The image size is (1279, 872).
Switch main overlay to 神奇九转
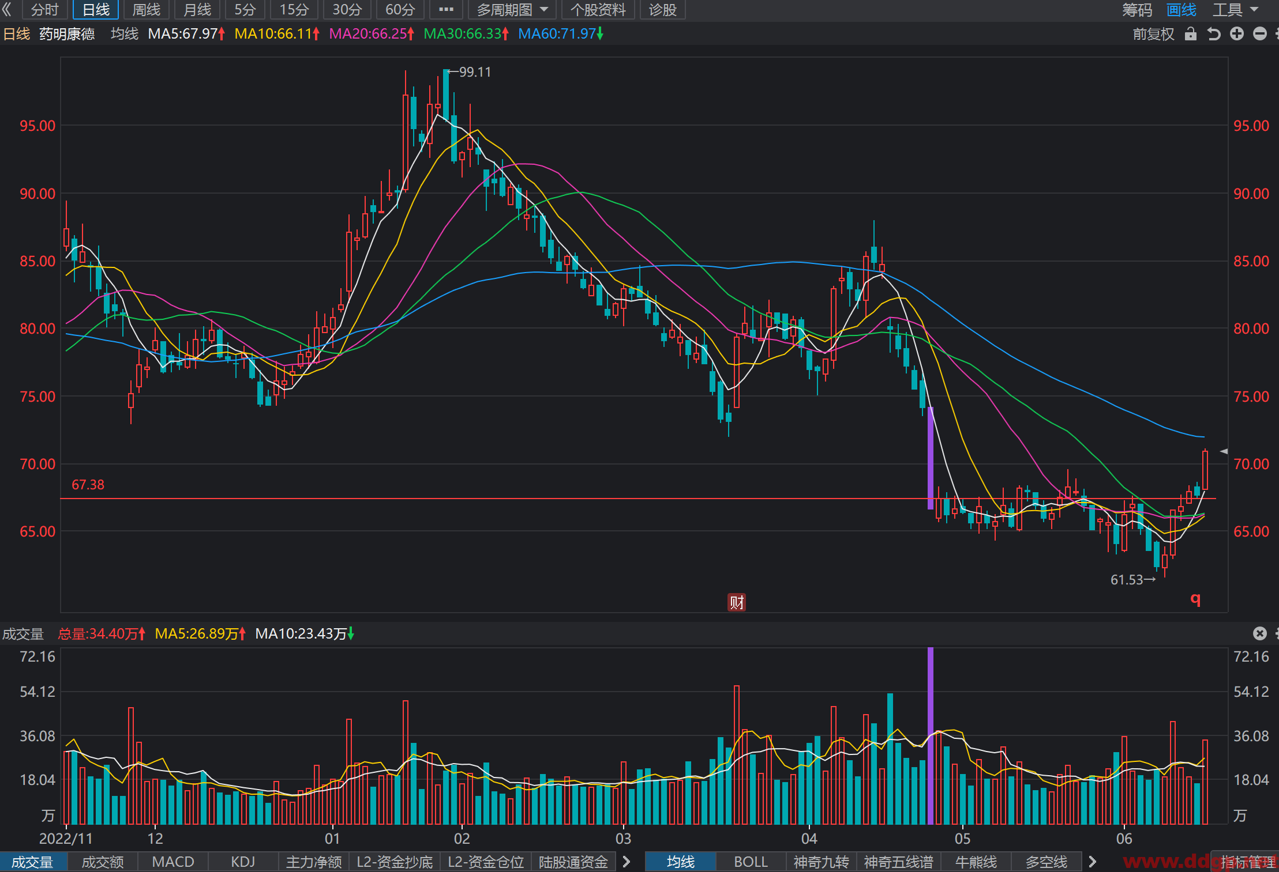tap(822, 862)
